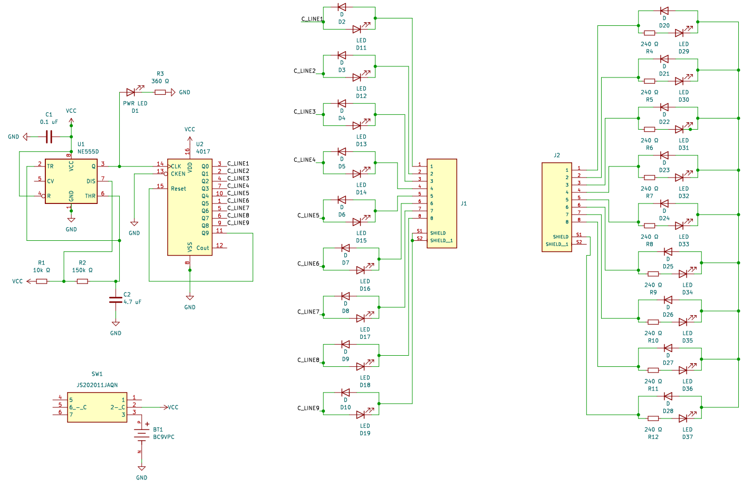Select diode D20 symbol
The height and width of the screenshot is (488, 753).
(x=664, y=11)
